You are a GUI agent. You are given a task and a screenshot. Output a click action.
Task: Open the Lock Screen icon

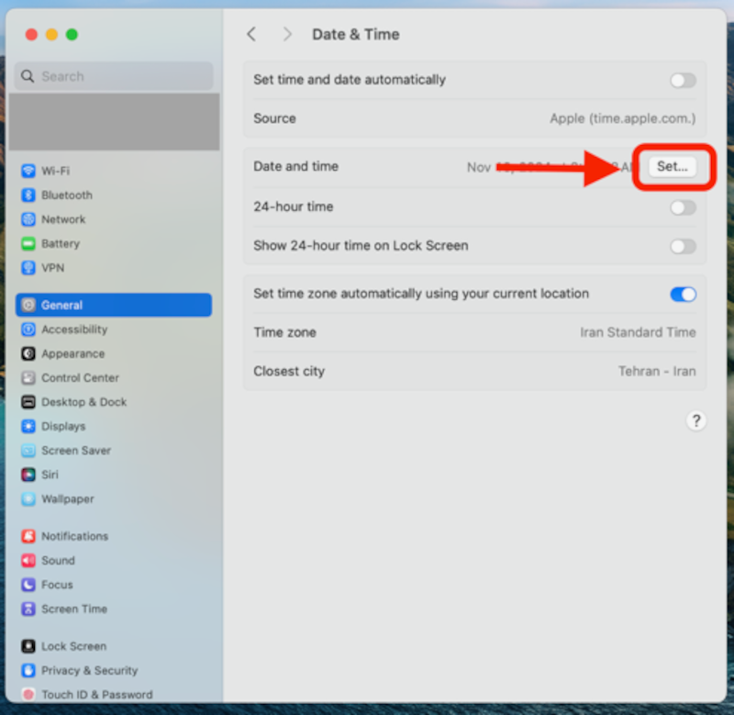click(28, 646)
